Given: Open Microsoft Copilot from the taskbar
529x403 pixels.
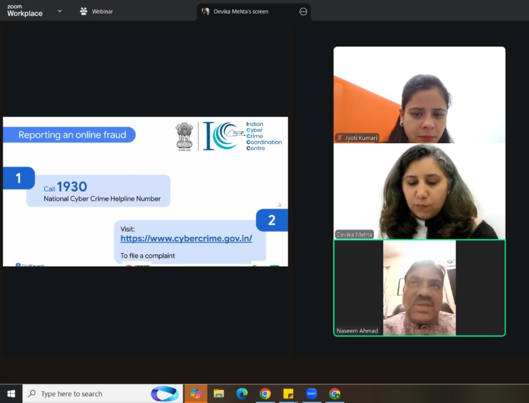Looking at the screenshot, I should click(196, 394).
